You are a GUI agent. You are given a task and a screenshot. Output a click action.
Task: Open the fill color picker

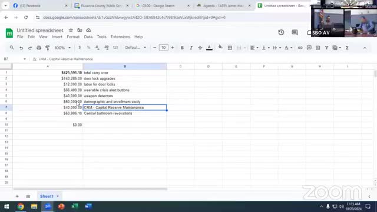[x=220, y=47]
